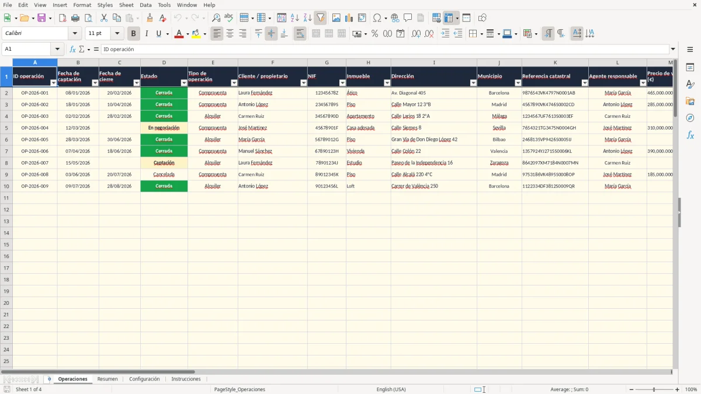Image resolution: width=701 pixels, height=394 pixels.
Task: Select Clone Formatting paintbrush
Action: 150,18
